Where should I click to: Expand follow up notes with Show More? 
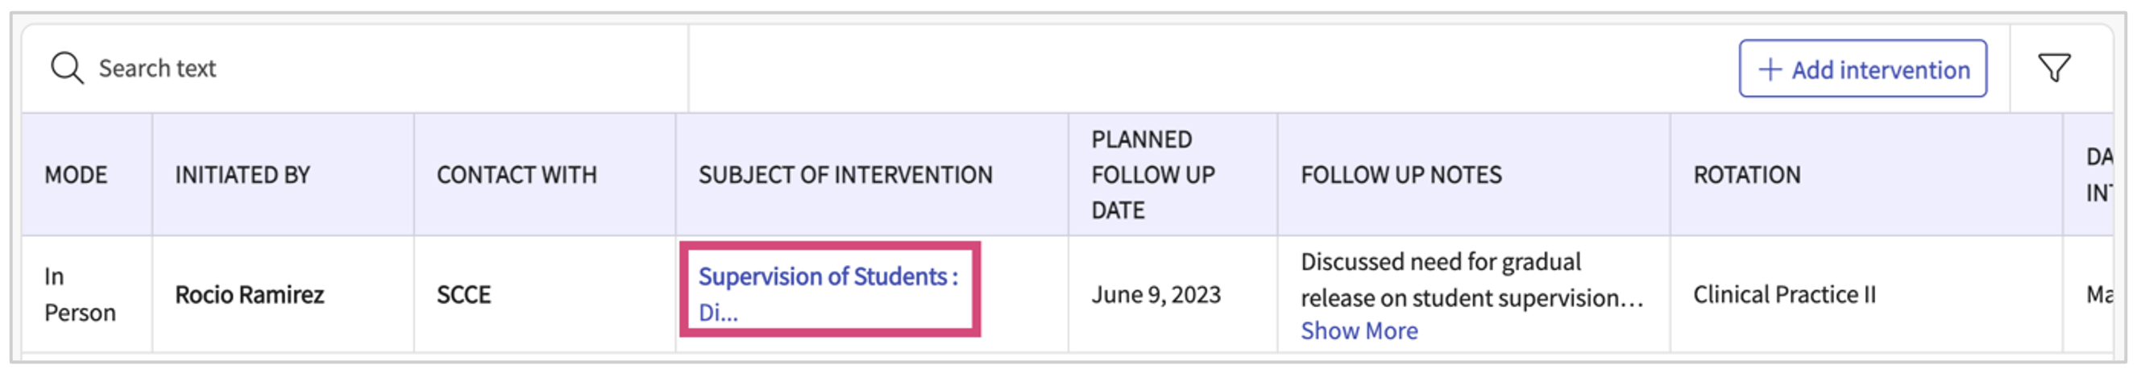point(1359,331)
